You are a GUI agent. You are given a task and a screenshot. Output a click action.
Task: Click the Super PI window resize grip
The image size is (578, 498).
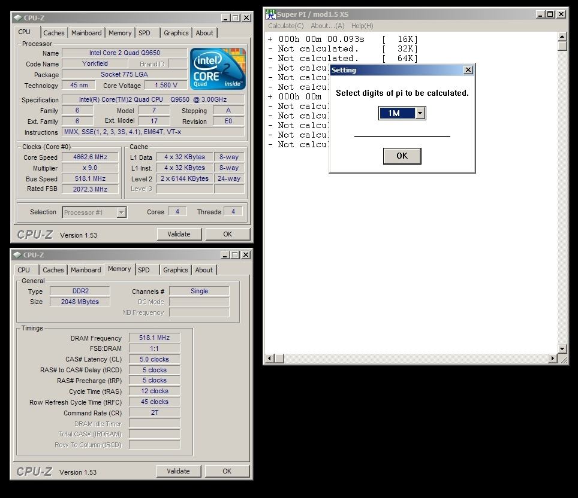click(x=564, y=359)
